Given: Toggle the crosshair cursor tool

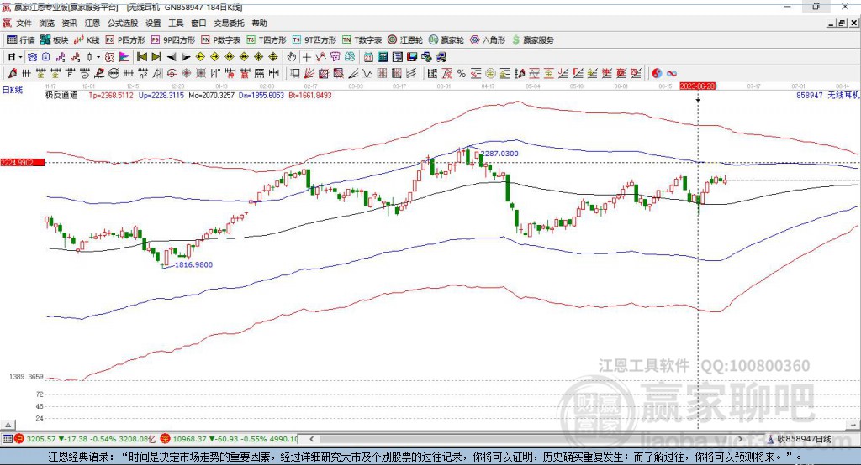Looking at the screenshot, I should click(306, 57).
